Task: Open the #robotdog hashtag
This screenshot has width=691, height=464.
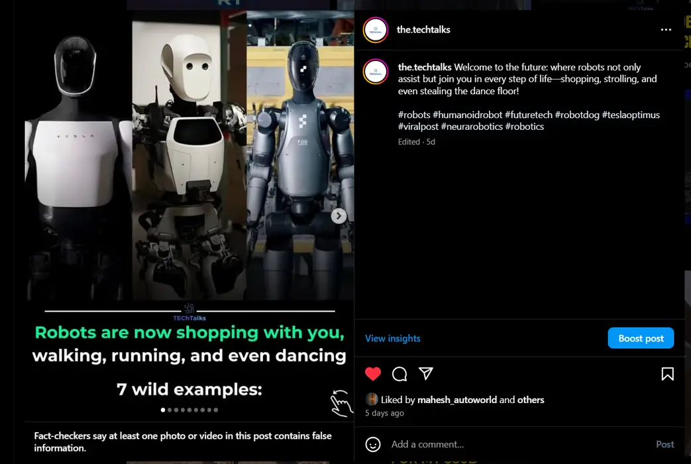Action: pos(577,115)
